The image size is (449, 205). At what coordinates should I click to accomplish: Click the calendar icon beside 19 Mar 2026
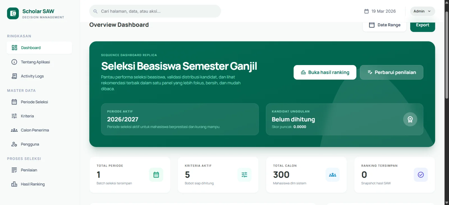click(366, 11)
